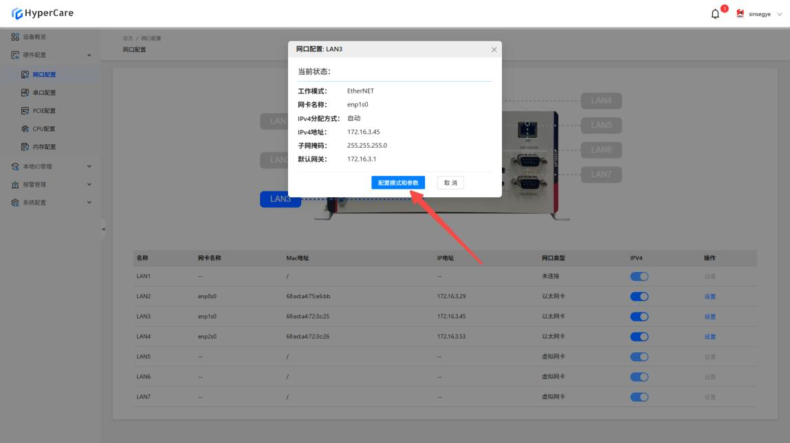
Task: Toggle IPV4 switch for LAN7
Action: [x=639, y=397]
